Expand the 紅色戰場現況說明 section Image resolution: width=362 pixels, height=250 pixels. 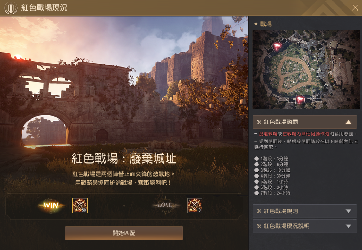tap(305, 226)
